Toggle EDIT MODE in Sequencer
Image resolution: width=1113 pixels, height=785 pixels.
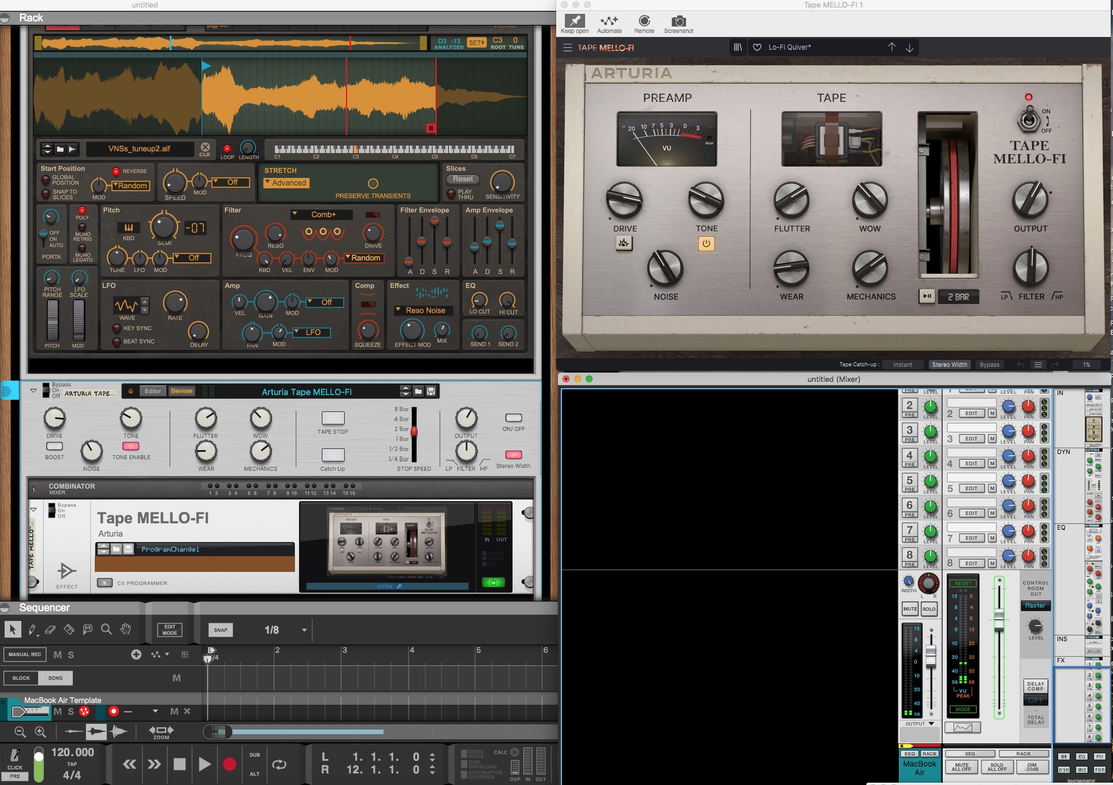170,630
